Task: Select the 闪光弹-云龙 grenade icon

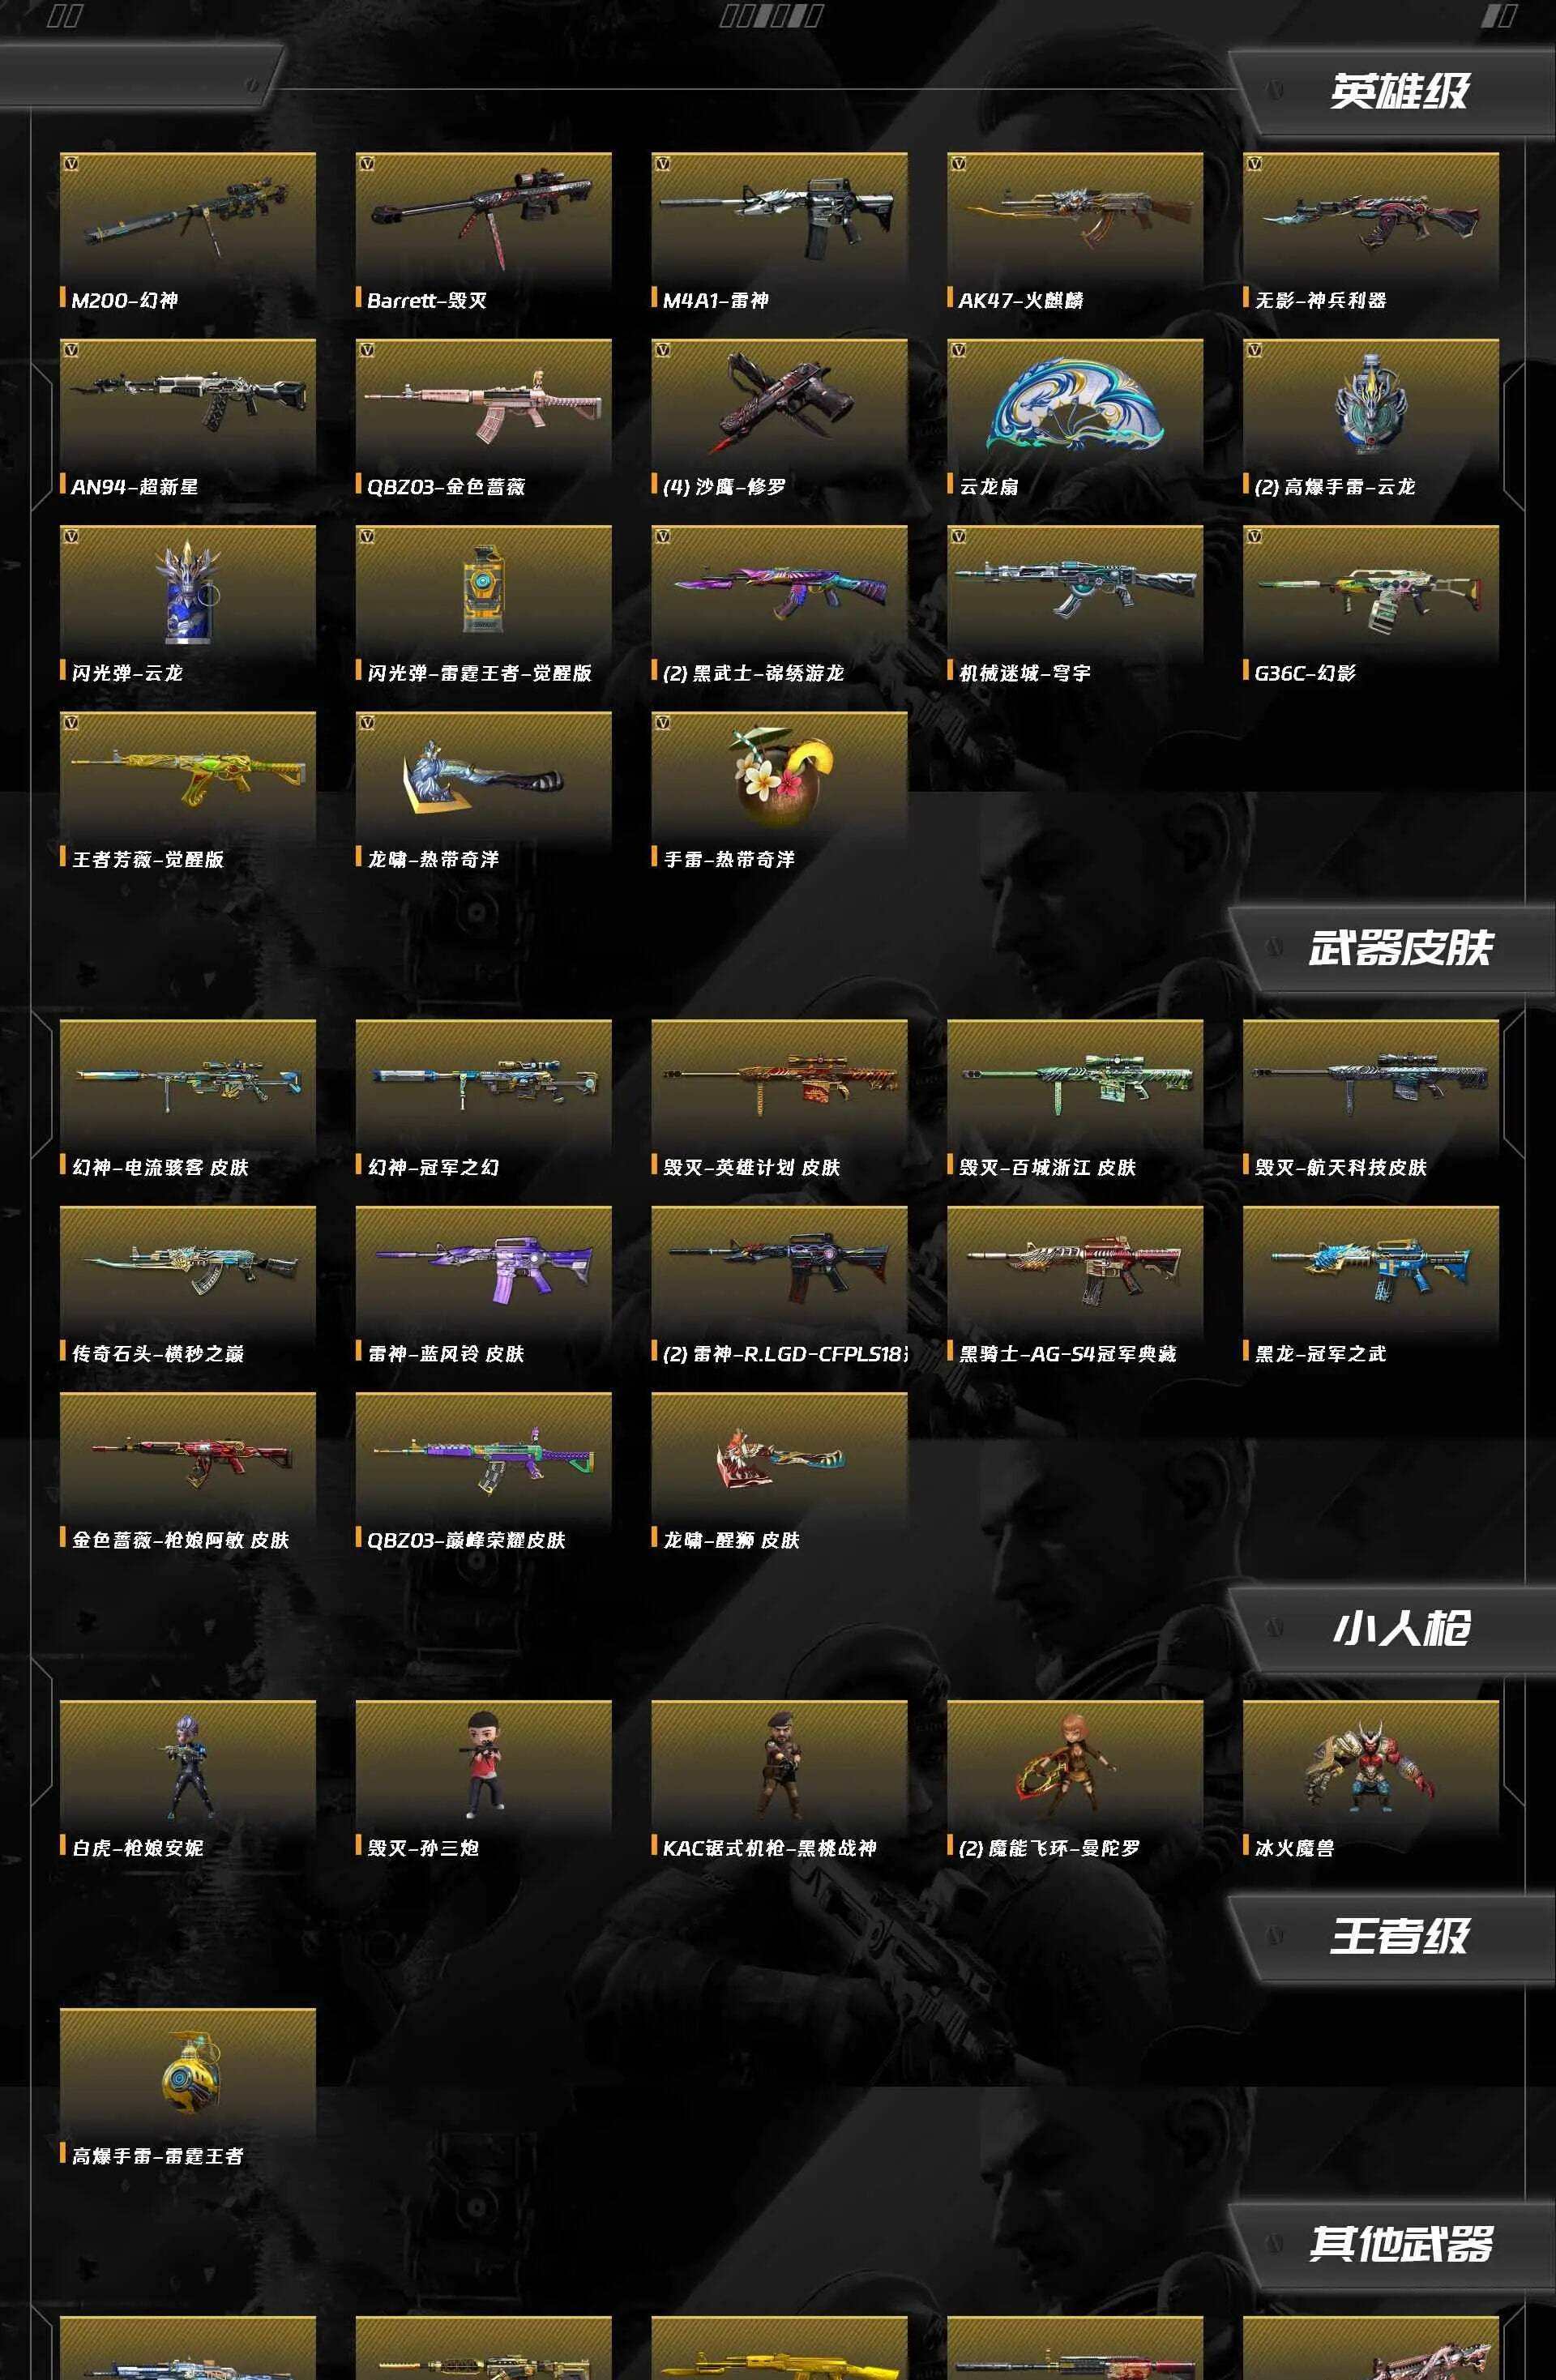Action: [187, 592]
